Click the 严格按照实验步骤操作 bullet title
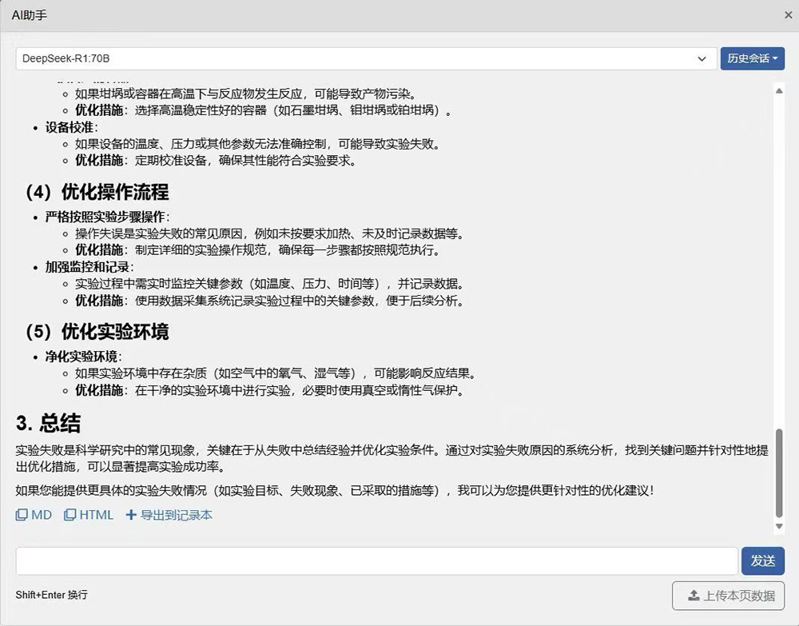The height and width of the screenshot is (626, 799). click(107, 217)
